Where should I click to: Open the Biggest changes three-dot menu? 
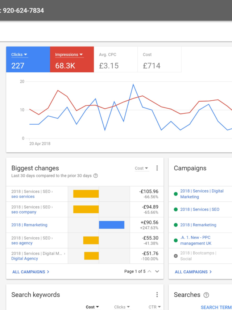pyautogui.click(x=157, y=168)
